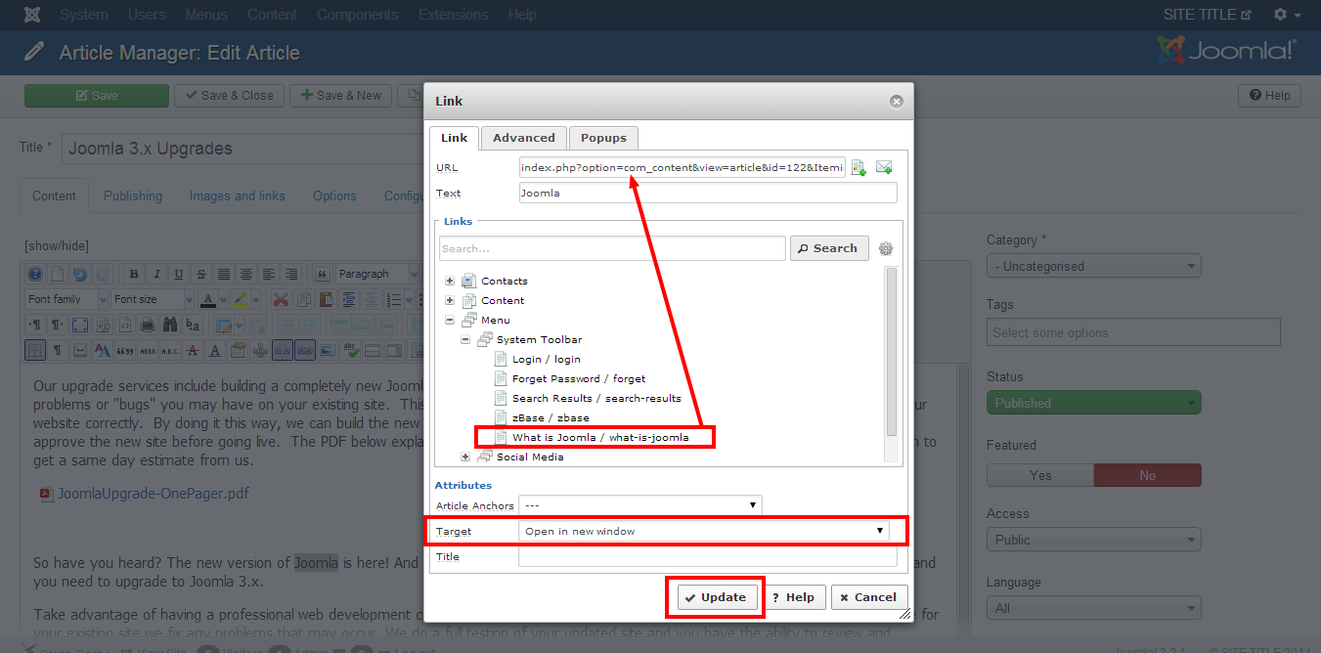Open the Extensions menu in the top bar
Image resolution: width=1321 pixels, height=653 pixels.
(x=454, y=15)
